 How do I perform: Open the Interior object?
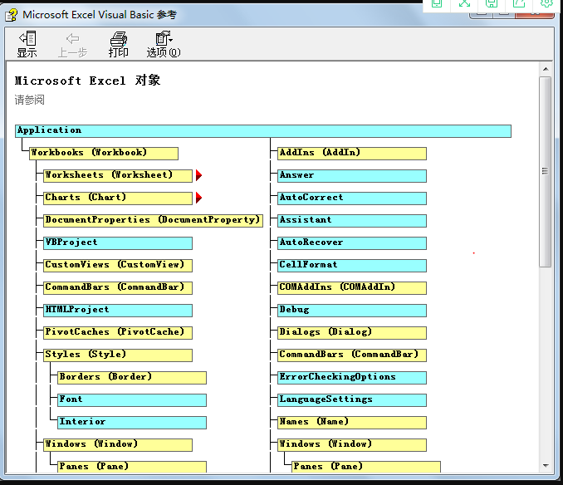132,423
